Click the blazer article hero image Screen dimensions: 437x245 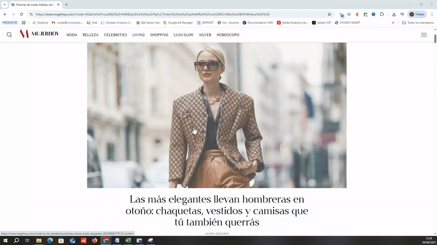[217, 115]
